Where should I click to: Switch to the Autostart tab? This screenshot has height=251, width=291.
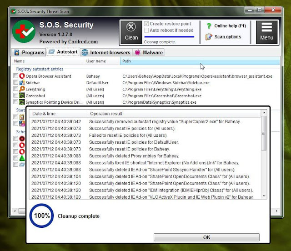click(x=63, y=52)
